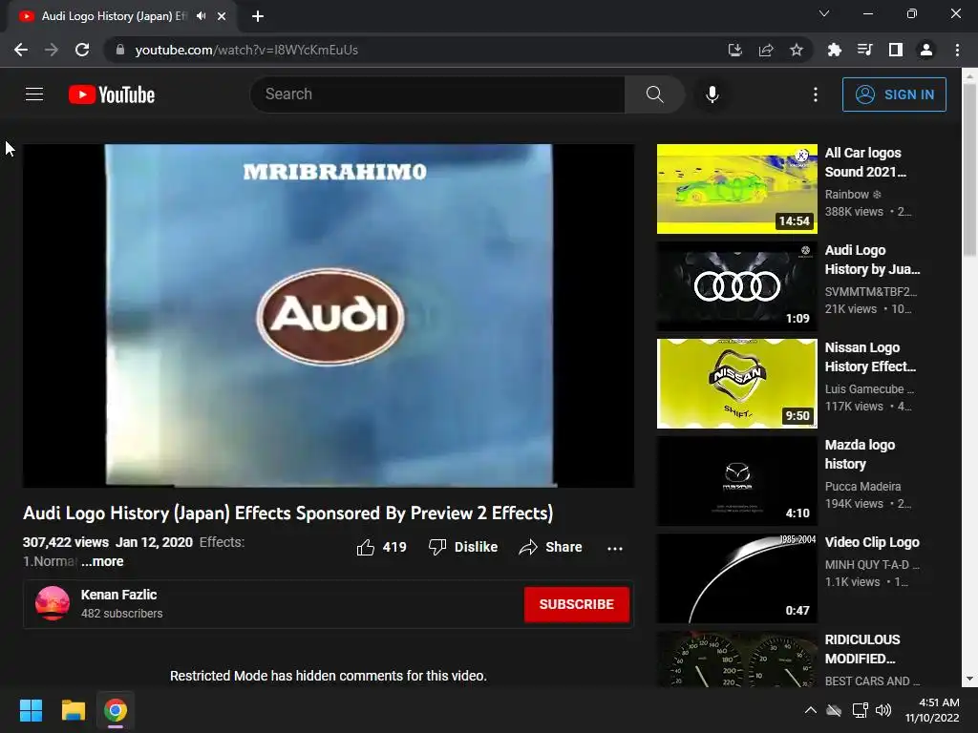978x733 pixels.
Task: Open more actions ellipsis under video
Action: 615,549
